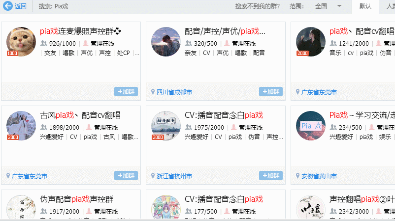This screenshot has width=395, height=221.
Task: Click 交友 tag in first group card
Action: pos(50,53)
